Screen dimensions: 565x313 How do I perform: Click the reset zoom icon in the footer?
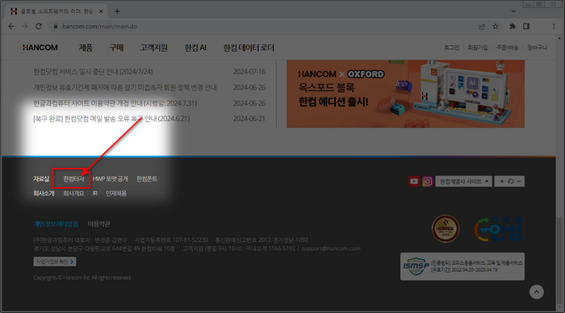511,182
